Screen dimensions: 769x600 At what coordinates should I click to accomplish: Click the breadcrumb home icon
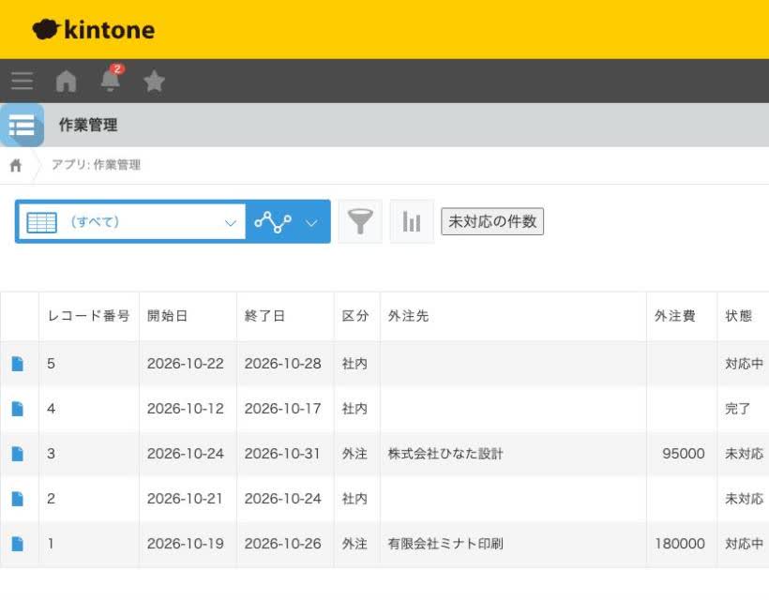click(x=16, y=165)
